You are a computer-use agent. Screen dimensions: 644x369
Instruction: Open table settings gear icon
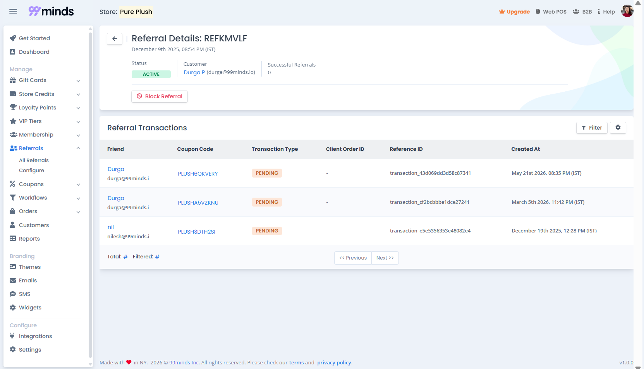pyautogui.click(x=618, y=128)
